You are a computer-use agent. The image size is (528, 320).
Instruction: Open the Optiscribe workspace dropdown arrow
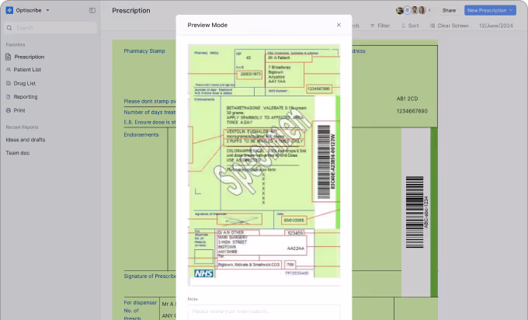(47, 10)
